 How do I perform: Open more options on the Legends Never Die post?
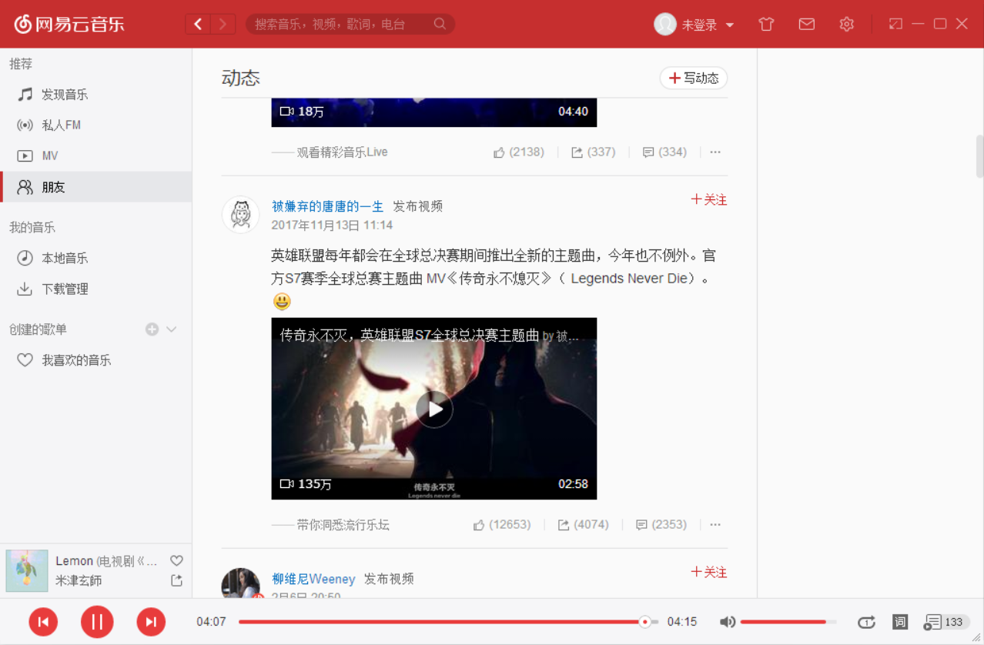715,525
